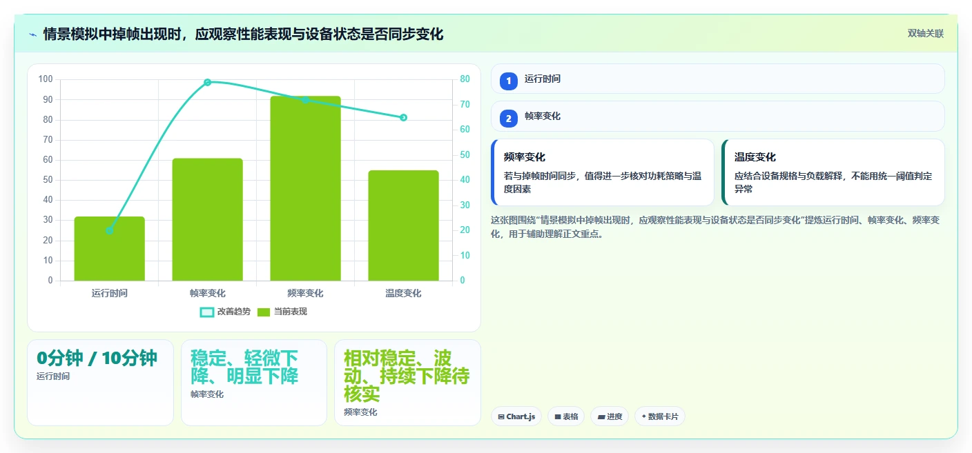972x453 pixels.
Task: Click the trend line point at 运行时间
Action: click(x=109, y=230)
